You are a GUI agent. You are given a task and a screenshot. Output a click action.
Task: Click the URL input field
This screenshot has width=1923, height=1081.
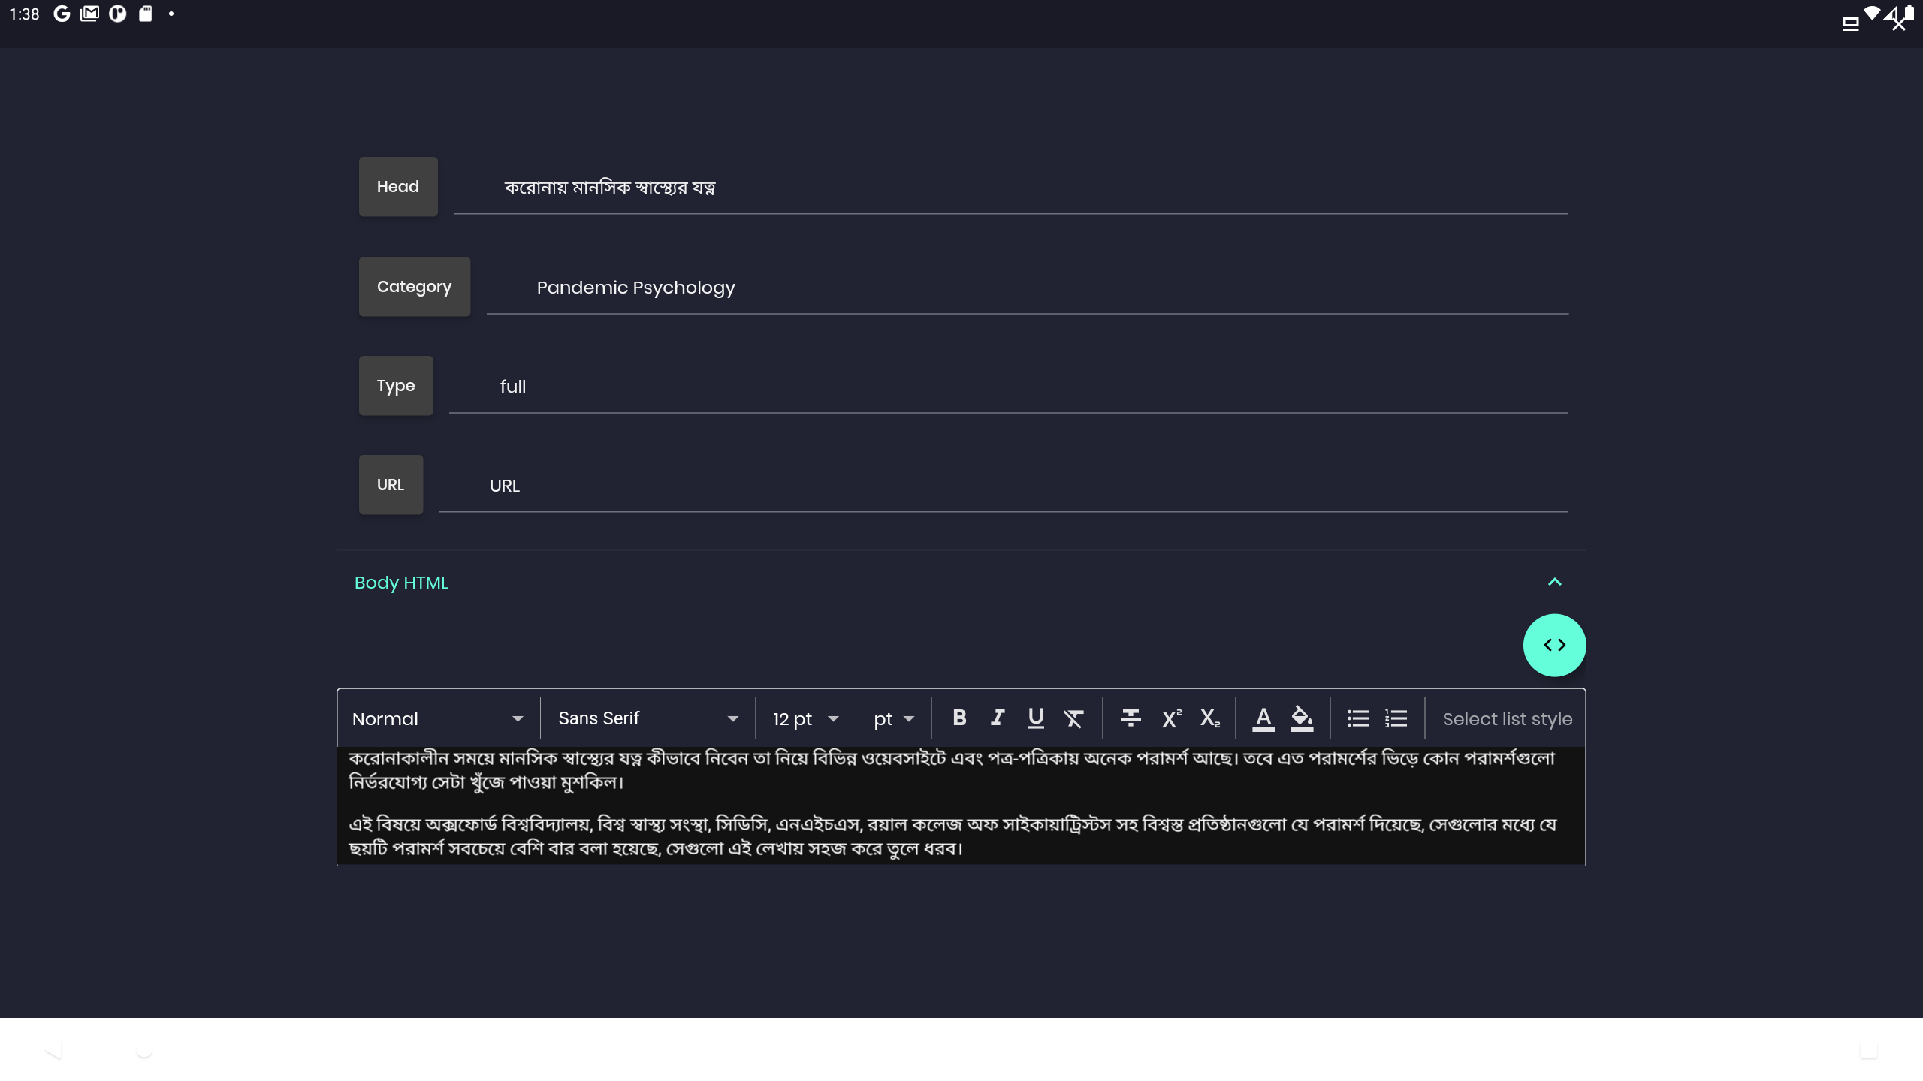click(x=1003, y=484)
